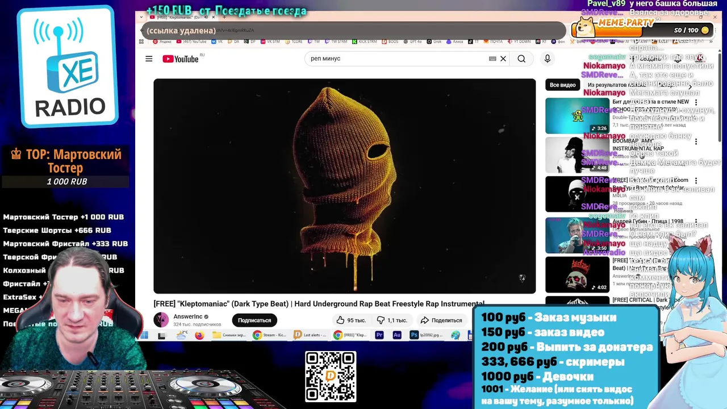Click the Kleptomaniac video player

click(x=344, y=186)
